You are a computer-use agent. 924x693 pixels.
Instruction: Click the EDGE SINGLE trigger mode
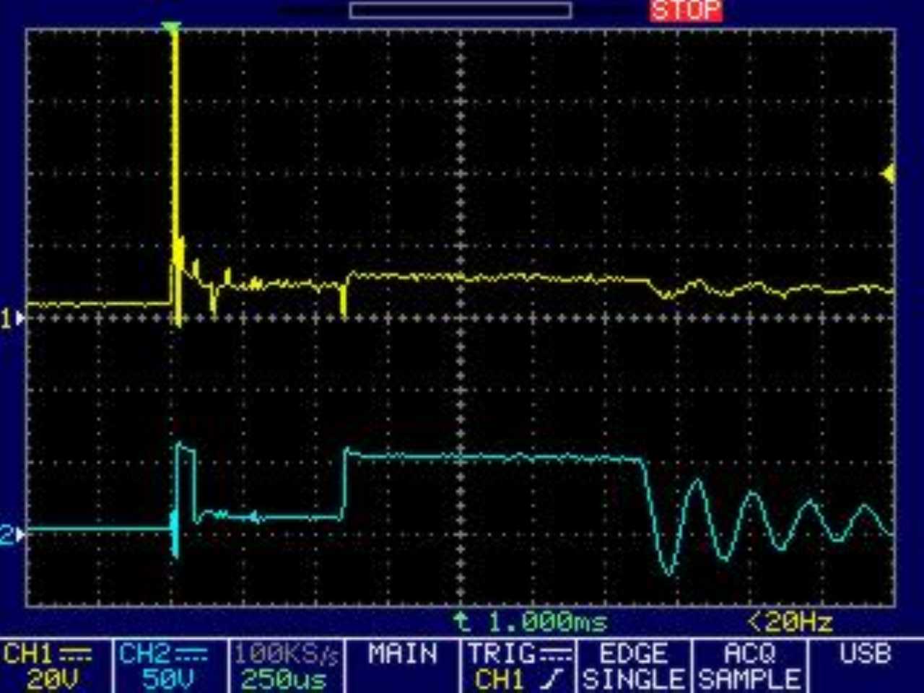pos(633,666)
